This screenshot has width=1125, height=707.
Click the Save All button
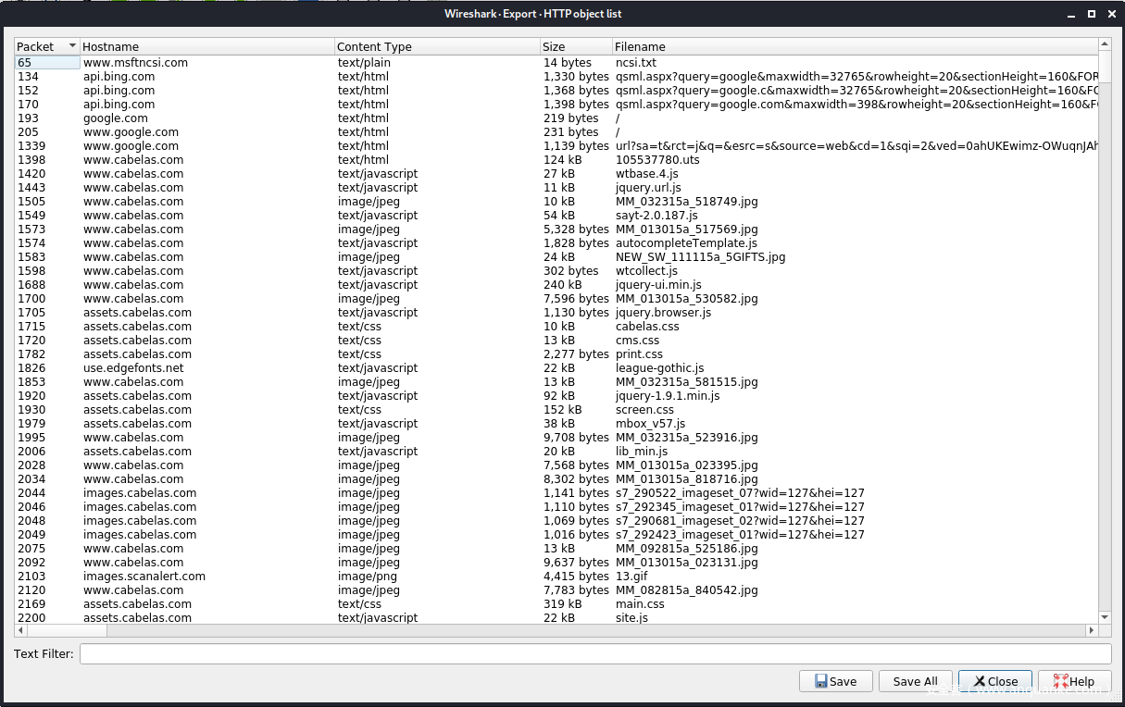pyautogui.click(x=915, y=681)
